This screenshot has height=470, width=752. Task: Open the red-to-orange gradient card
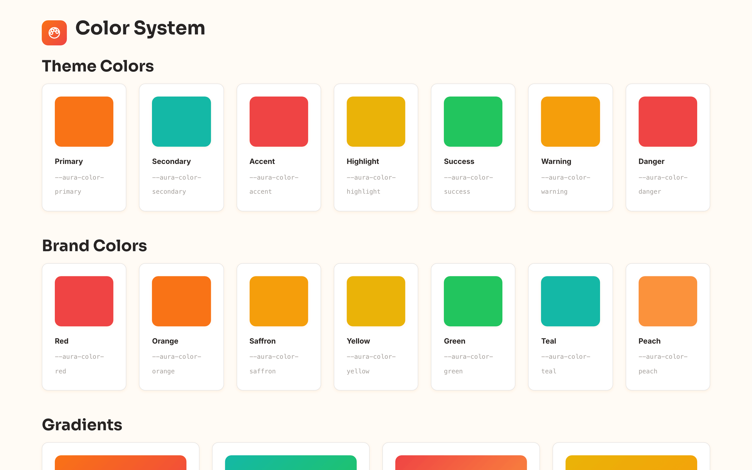(x=461, y=457)
